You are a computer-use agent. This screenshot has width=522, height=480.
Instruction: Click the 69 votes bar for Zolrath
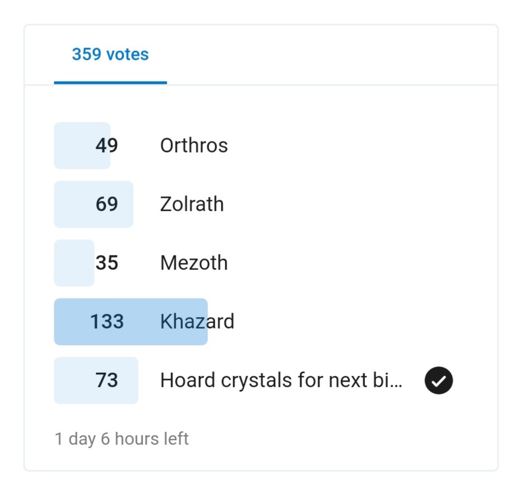tap(93, 204)
